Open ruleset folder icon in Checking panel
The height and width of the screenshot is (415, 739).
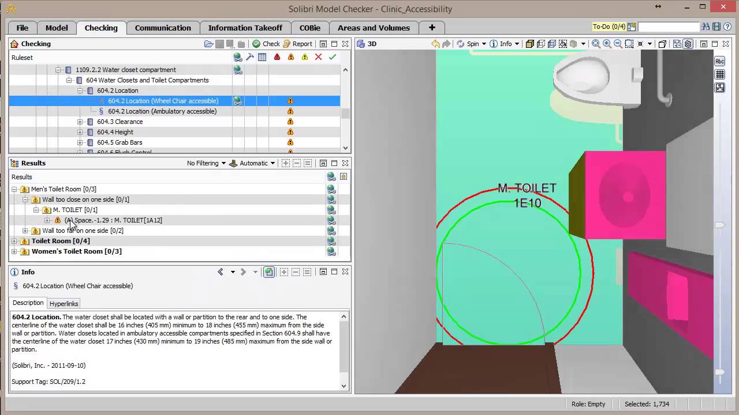tap(209, 44)
